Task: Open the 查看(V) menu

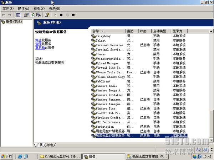Action: pyautogui.click(x=39, y=9)
